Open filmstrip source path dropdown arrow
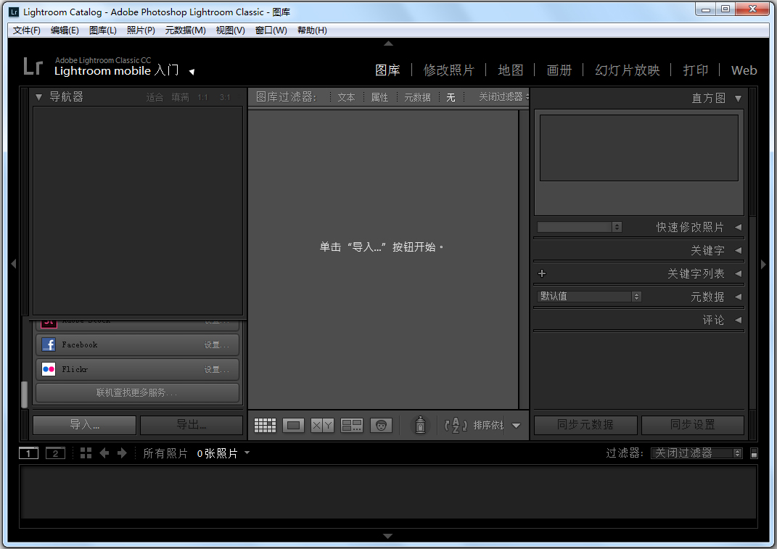This screenshot has height=549, width=777. click(x=247, y=453)
